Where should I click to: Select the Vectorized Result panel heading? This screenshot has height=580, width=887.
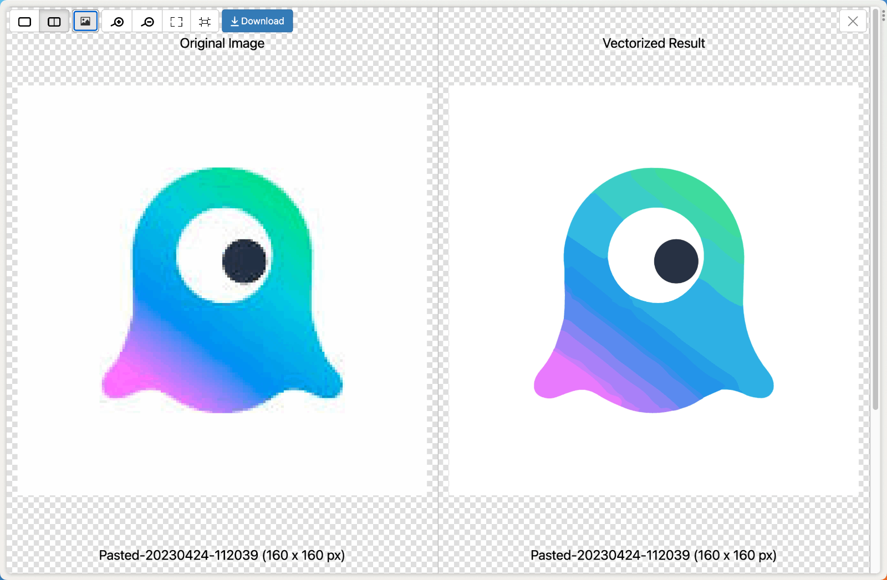click(x=653, y=43)
